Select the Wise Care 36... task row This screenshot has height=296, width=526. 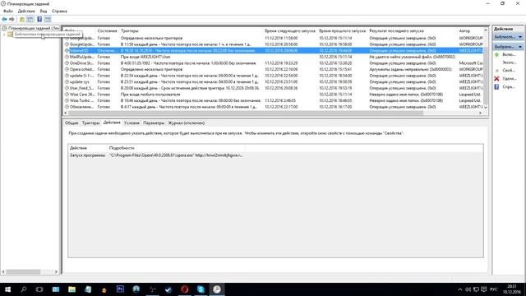[x=274, y=95]
